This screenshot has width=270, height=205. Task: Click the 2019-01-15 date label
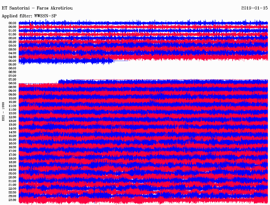coord(254,8)
